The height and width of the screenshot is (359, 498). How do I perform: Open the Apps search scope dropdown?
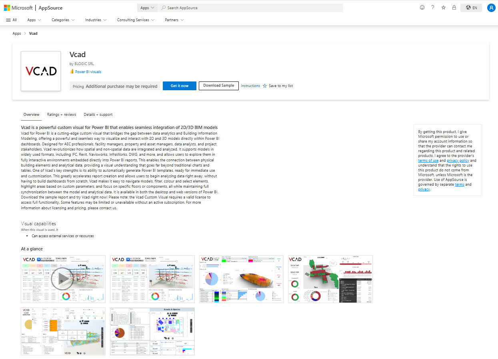point(147,8)
